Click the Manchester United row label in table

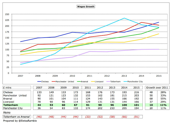click(x=15, y=96)
